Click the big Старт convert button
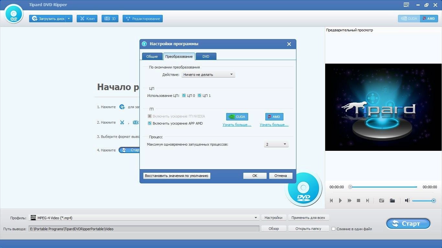 [x=408, y=223]
